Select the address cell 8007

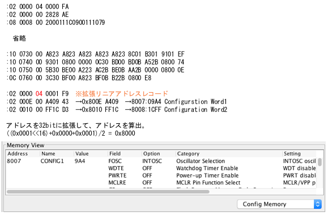14,161
